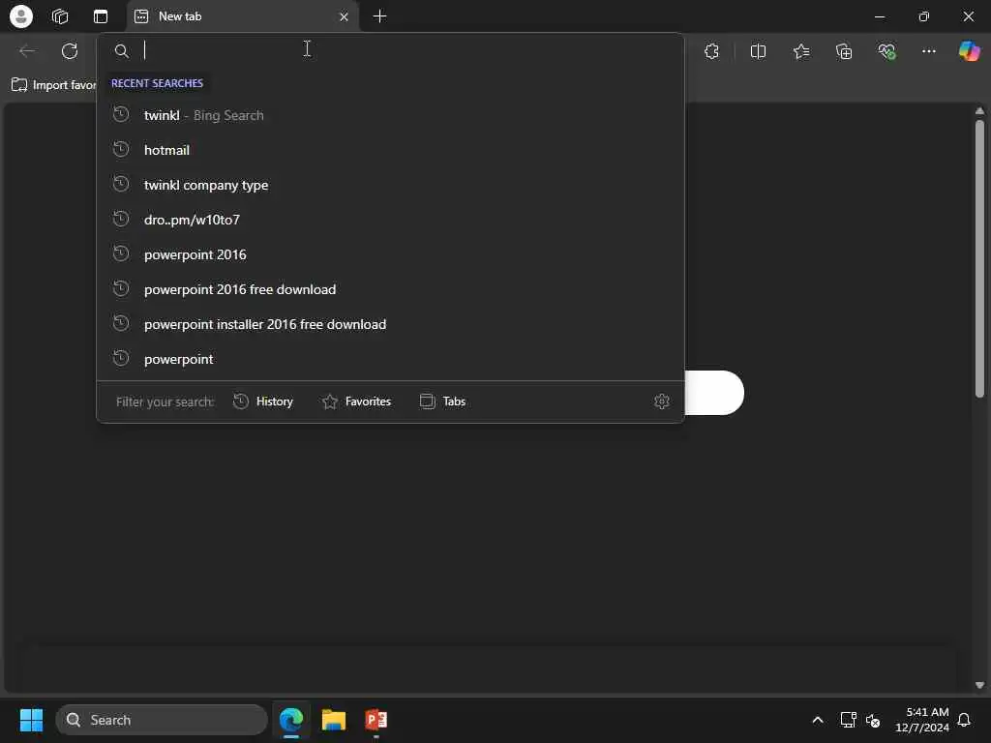The image size is (991, 743).
Task: Open a new tab with plus button
Action: (x=379, y=16)
